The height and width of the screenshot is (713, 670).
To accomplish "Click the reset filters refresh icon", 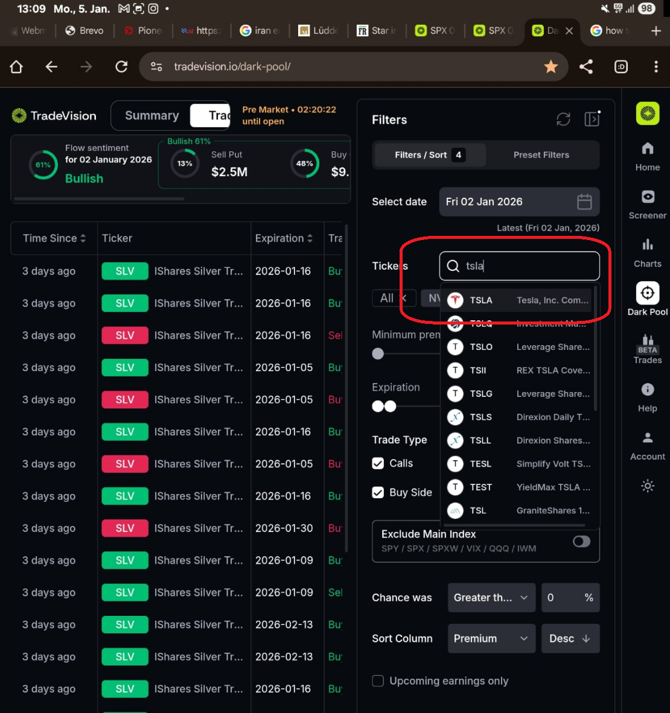I will tap(563, 119).
